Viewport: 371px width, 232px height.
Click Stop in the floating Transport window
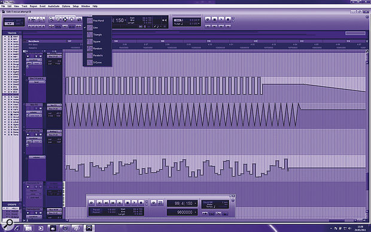coord(127,203)
